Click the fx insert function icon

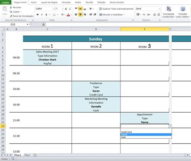[44, 25]
